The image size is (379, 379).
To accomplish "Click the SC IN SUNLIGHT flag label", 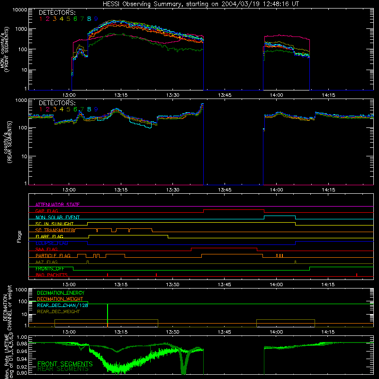I will click(x=54, y=224).
